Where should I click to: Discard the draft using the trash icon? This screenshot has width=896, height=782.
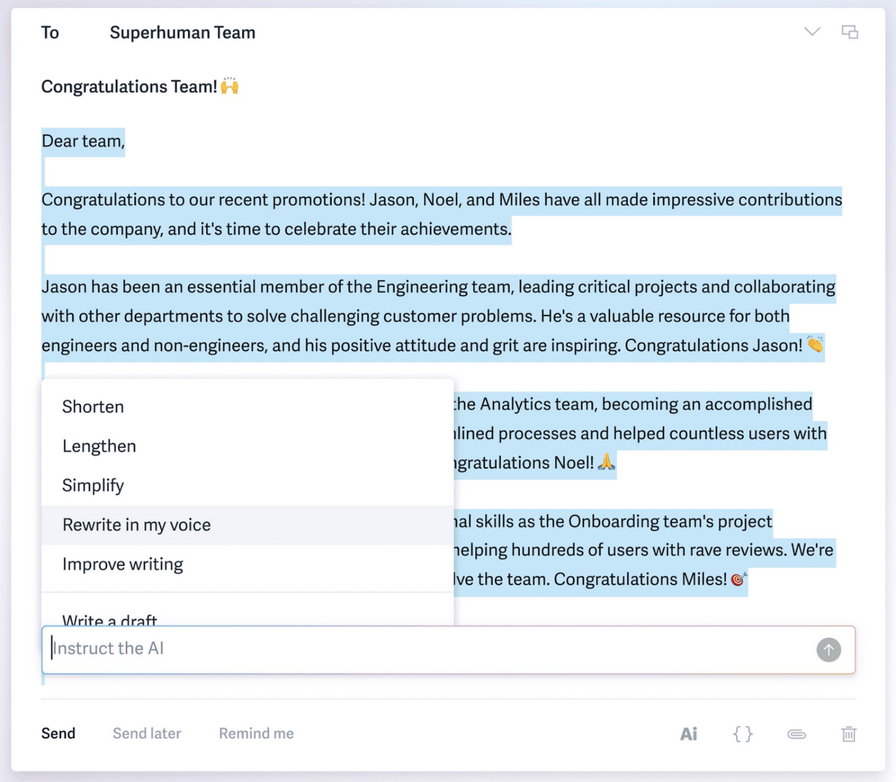click(849, 733)
